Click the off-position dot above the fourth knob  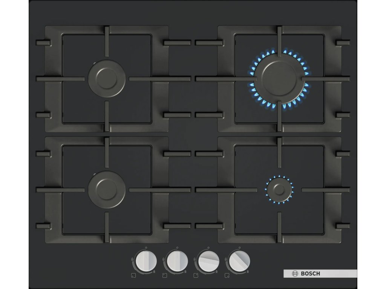(239, 247)
